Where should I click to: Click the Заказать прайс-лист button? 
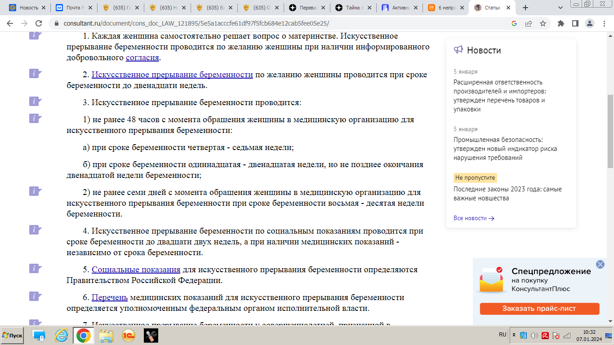pos(539,309)
